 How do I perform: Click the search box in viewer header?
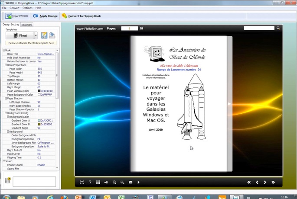(259, 28)
